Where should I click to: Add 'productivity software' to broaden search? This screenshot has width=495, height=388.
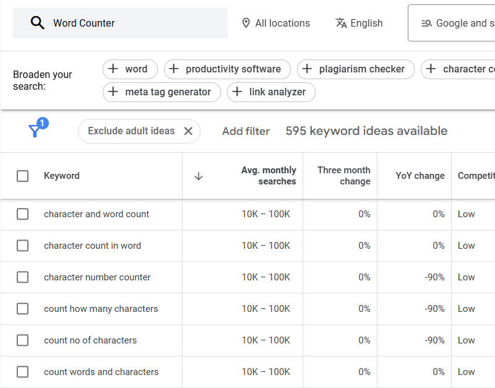[x=227, y=69]
